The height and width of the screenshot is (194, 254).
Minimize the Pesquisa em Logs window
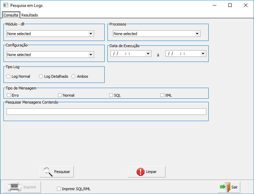215,5
